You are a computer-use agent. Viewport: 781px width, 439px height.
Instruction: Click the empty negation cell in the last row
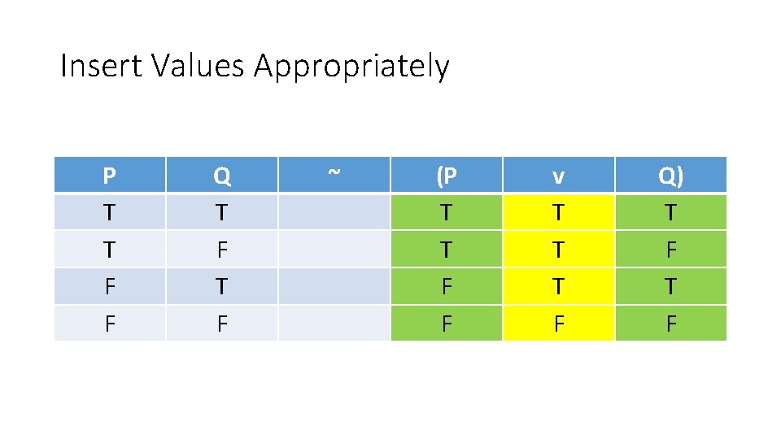(x=334, y=324)
